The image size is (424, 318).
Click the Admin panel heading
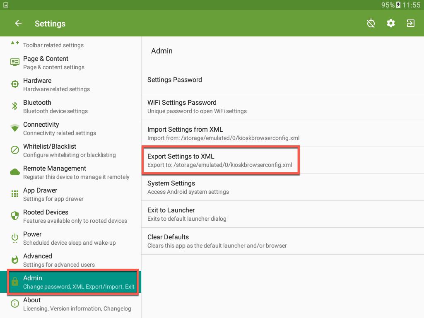162,51
